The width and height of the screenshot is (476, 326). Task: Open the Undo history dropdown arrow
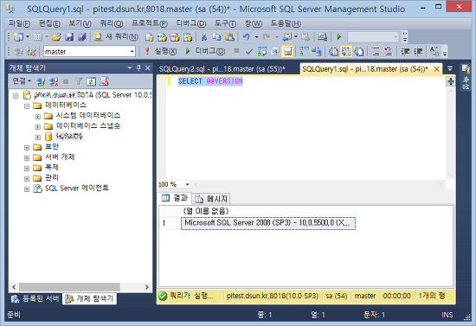256,37
